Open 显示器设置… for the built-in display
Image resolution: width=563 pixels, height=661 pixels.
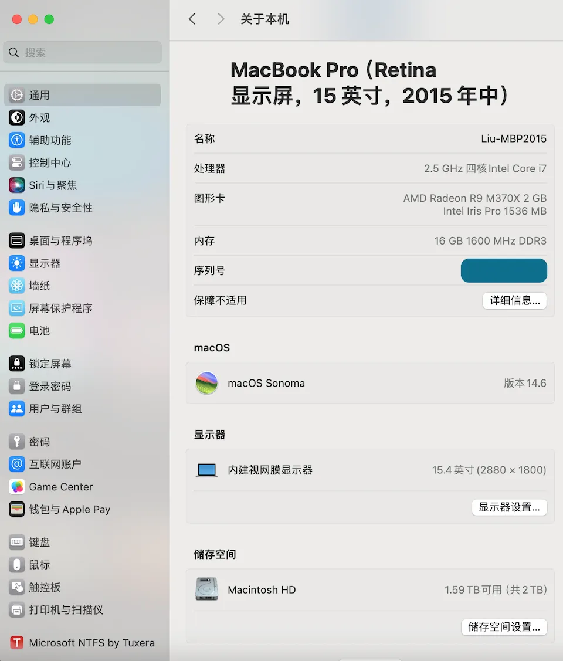pyautogui.click(x=509, y=507)
